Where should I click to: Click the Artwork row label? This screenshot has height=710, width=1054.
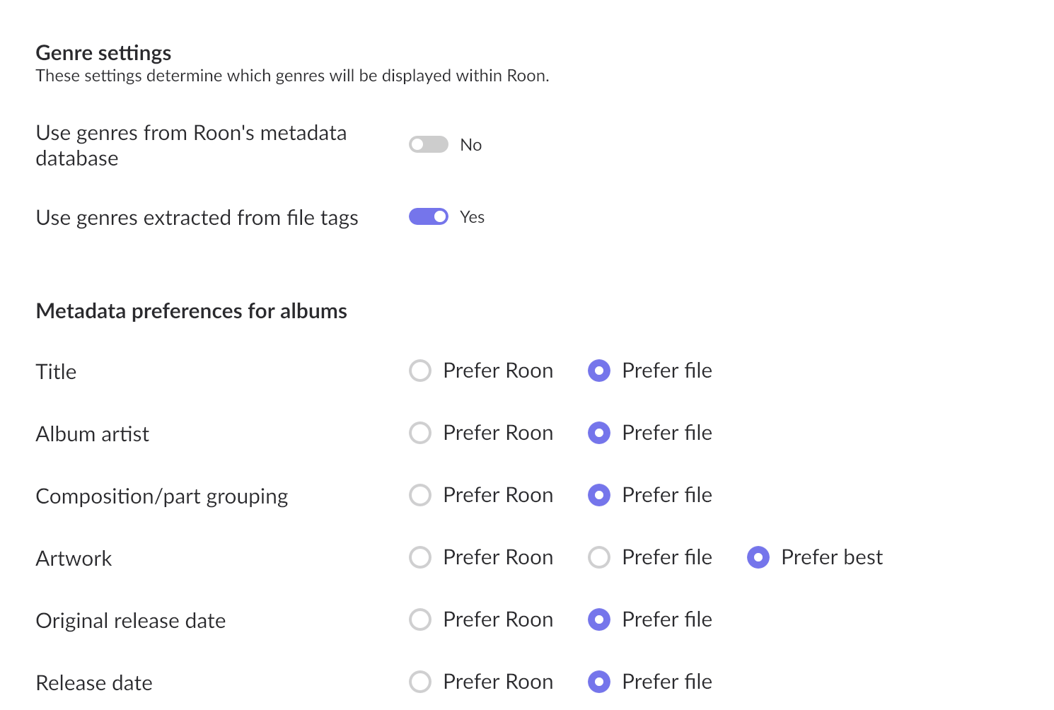click(x=74, y=559)
